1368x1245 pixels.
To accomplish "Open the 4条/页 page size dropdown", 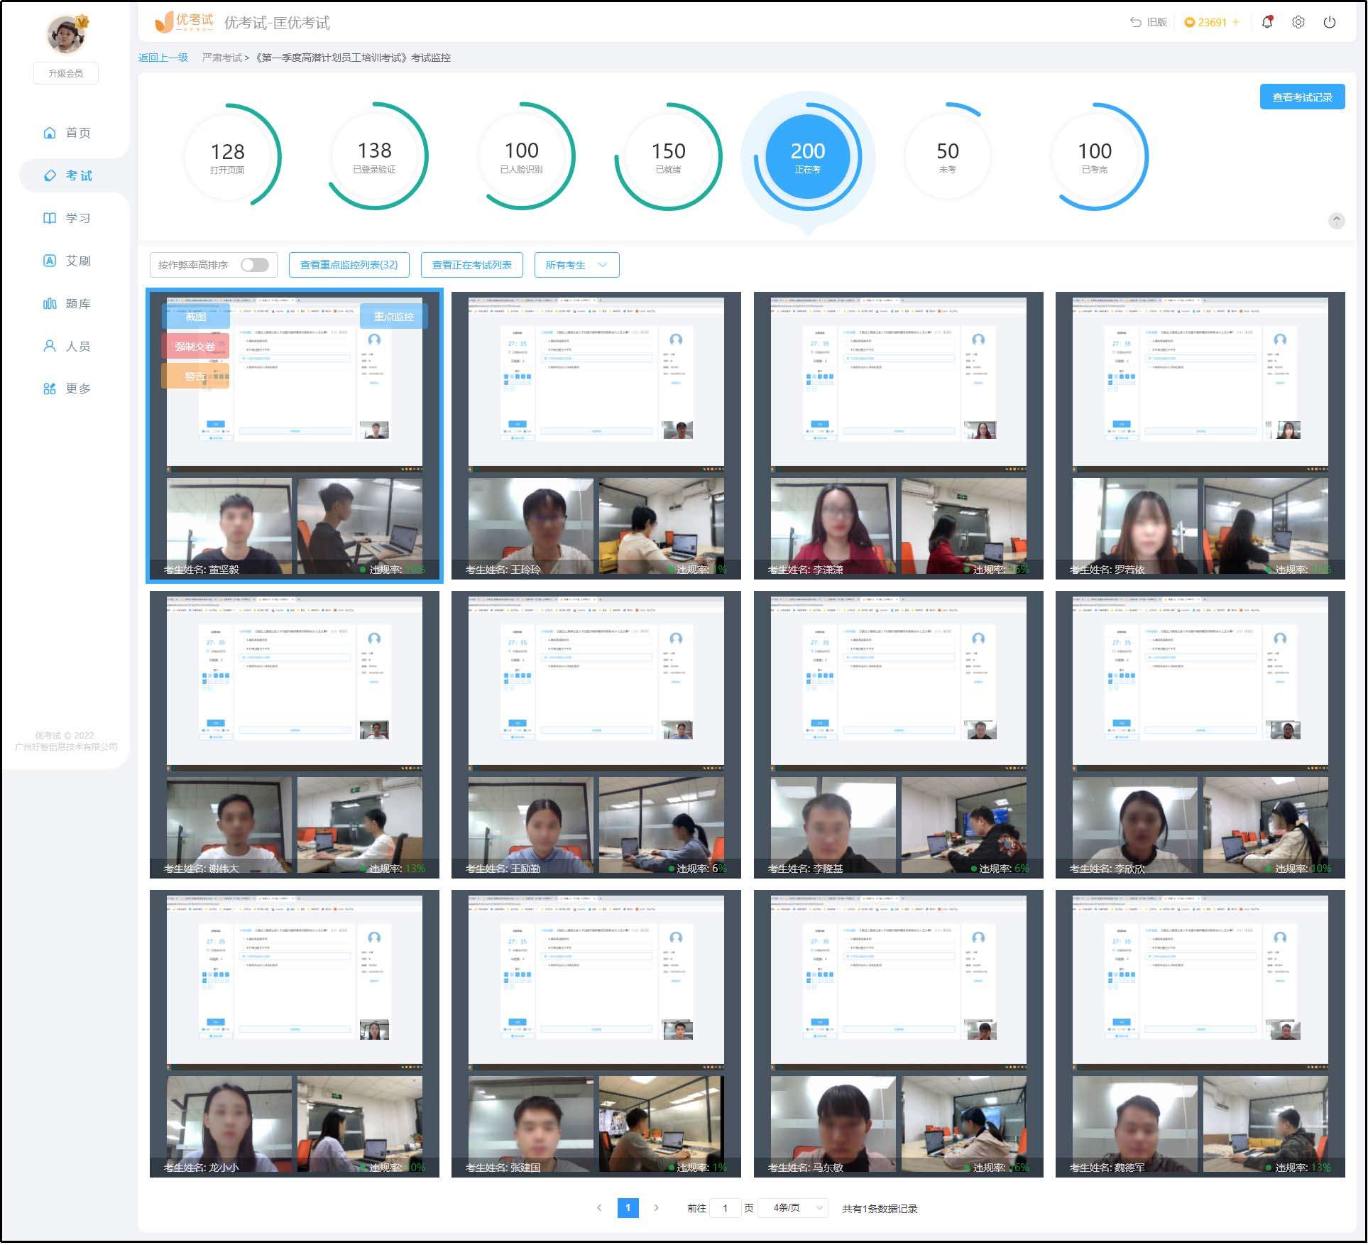I will pos(793,1208).
